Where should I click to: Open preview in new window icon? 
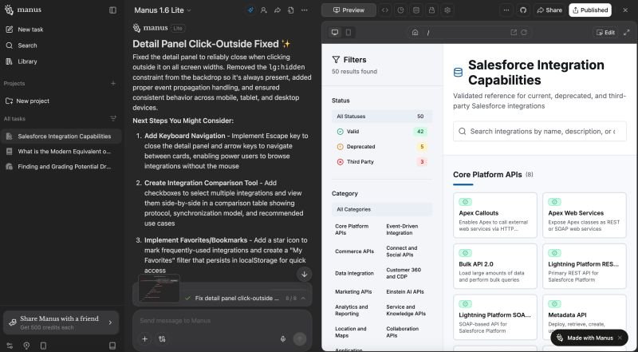(514, 33)
